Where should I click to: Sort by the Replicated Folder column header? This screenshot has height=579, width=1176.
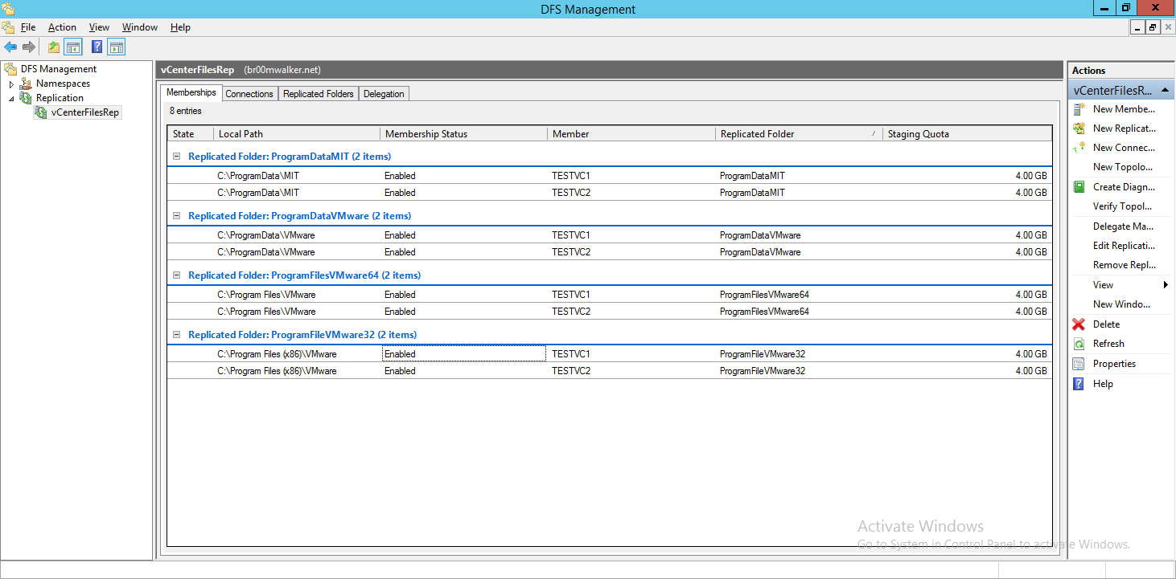coord(799,134)
